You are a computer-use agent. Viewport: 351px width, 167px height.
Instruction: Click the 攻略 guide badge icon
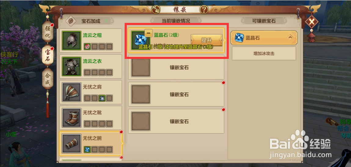tap(155, 9)
